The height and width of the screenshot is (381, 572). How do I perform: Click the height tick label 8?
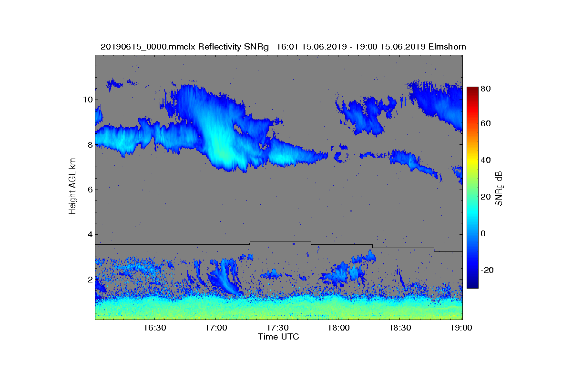[x=90, y=145]
